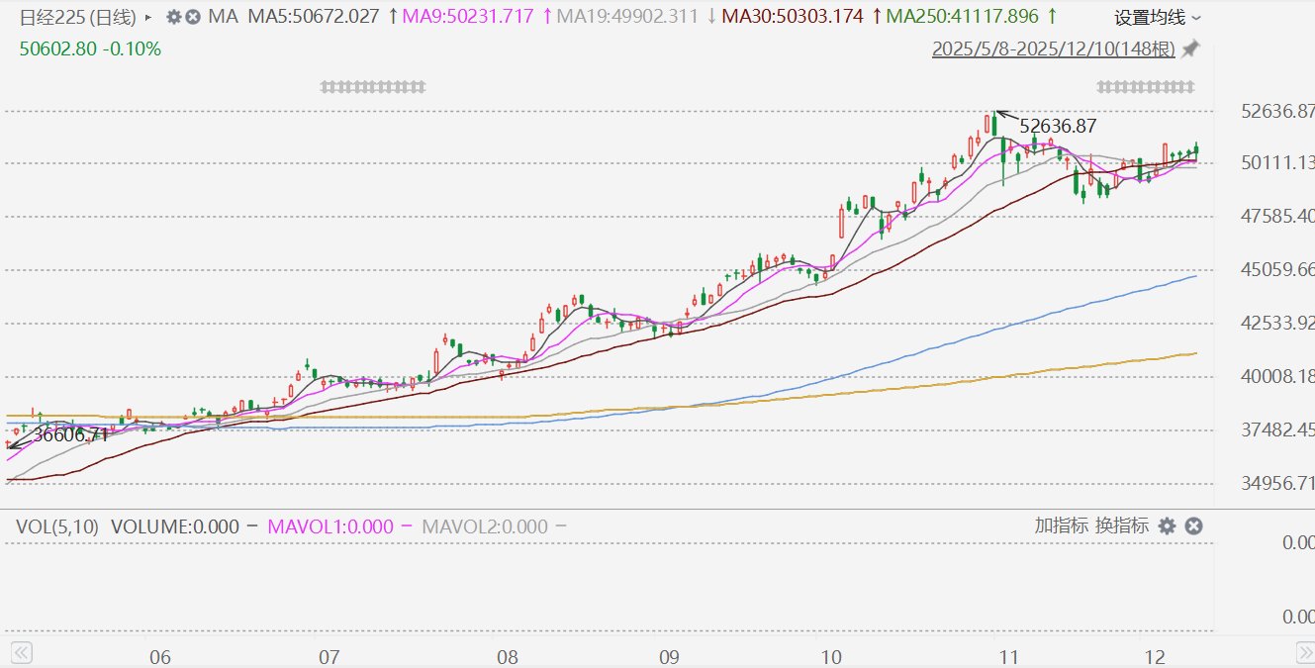
Task: Close the VOL indicator panel
Action: point(1194,526)
